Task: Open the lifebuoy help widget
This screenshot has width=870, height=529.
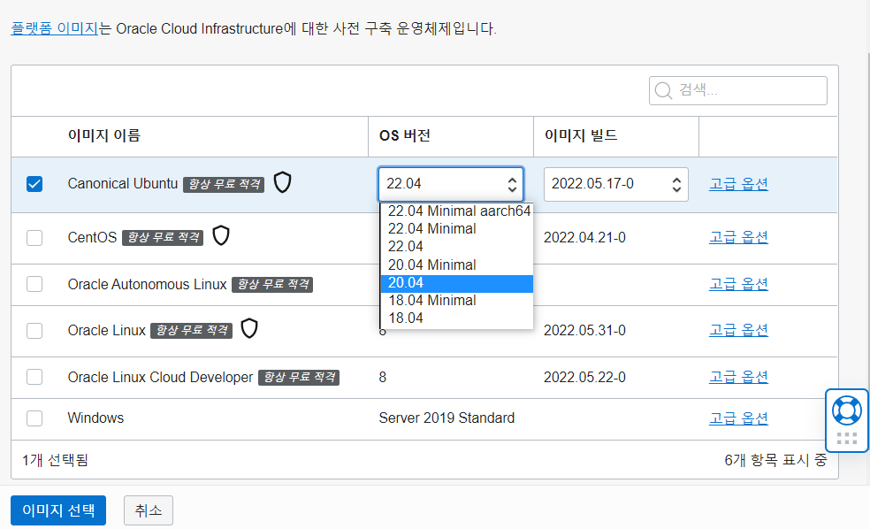Action: [x=846, y=410]
